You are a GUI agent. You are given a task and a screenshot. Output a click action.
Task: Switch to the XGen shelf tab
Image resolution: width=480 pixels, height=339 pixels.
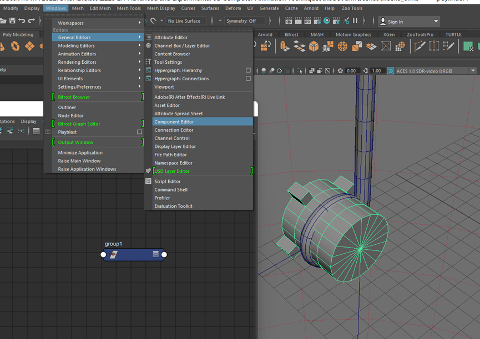click(x=389, y=34)
